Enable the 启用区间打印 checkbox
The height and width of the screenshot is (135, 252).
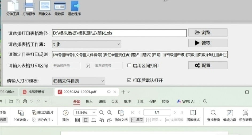coord(129,65)
